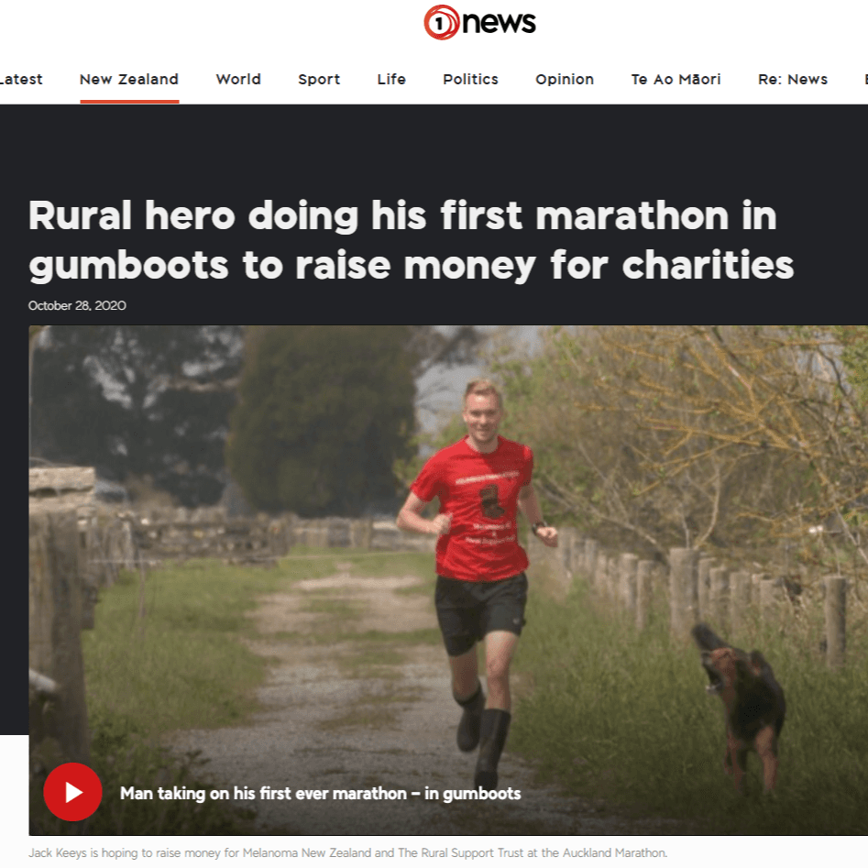868x868 pixels.
Task: Go to Re: News section
Action: [x=793, y=79]
